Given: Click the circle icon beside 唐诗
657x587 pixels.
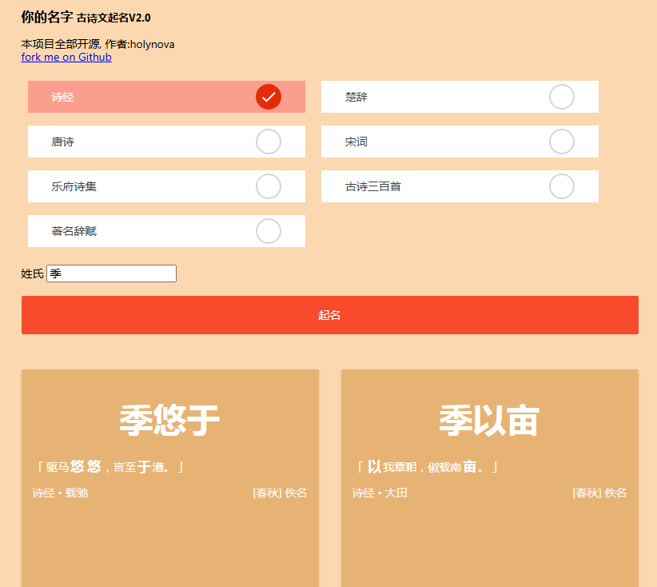Looking at the screenshot, I should tap(269, 142).
